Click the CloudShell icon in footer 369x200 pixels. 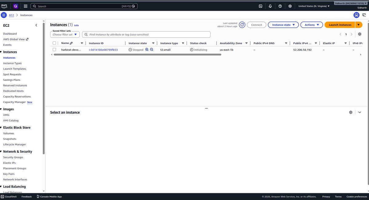pos(2,197)
